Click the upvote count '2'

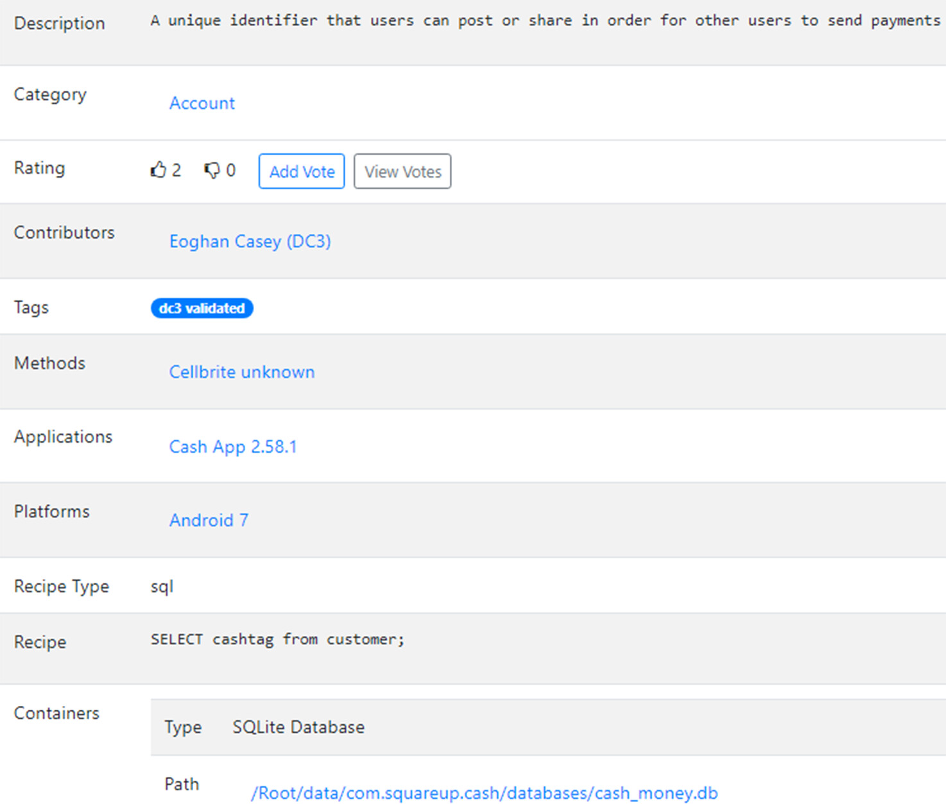click(x=176, y=171)
